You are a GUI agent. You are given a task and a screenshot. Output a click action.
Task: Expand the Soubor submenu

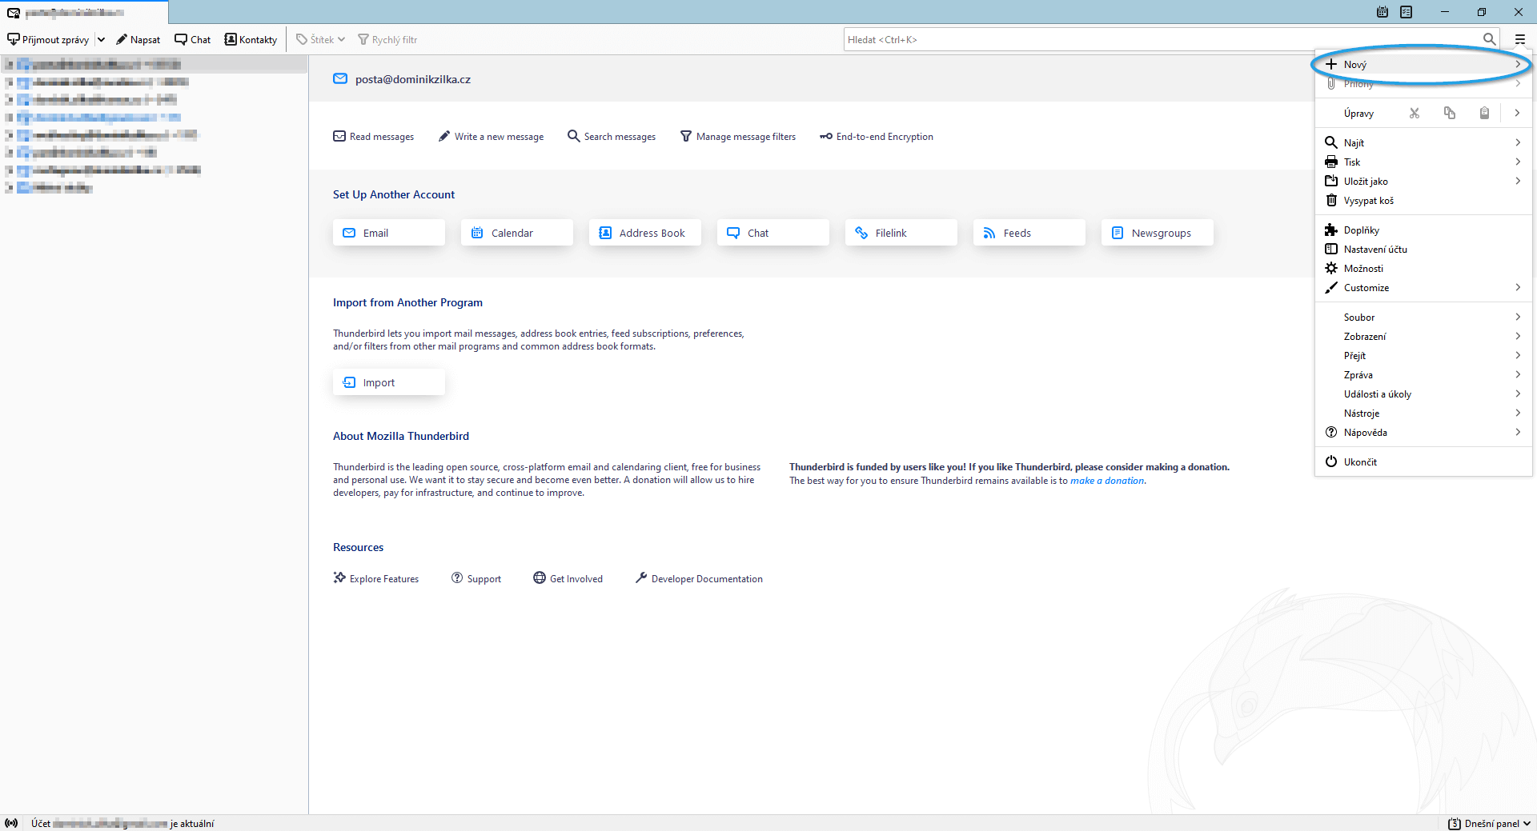coord(1423,317)
